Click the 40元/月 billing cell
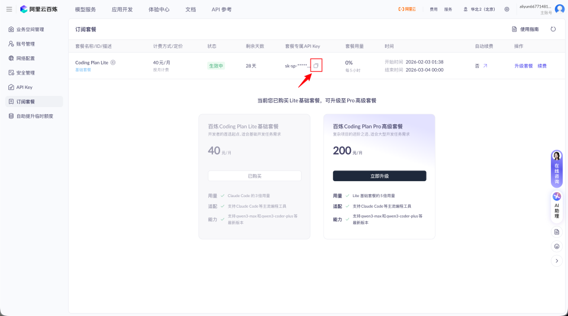568x316 pixels. point(162,62)
